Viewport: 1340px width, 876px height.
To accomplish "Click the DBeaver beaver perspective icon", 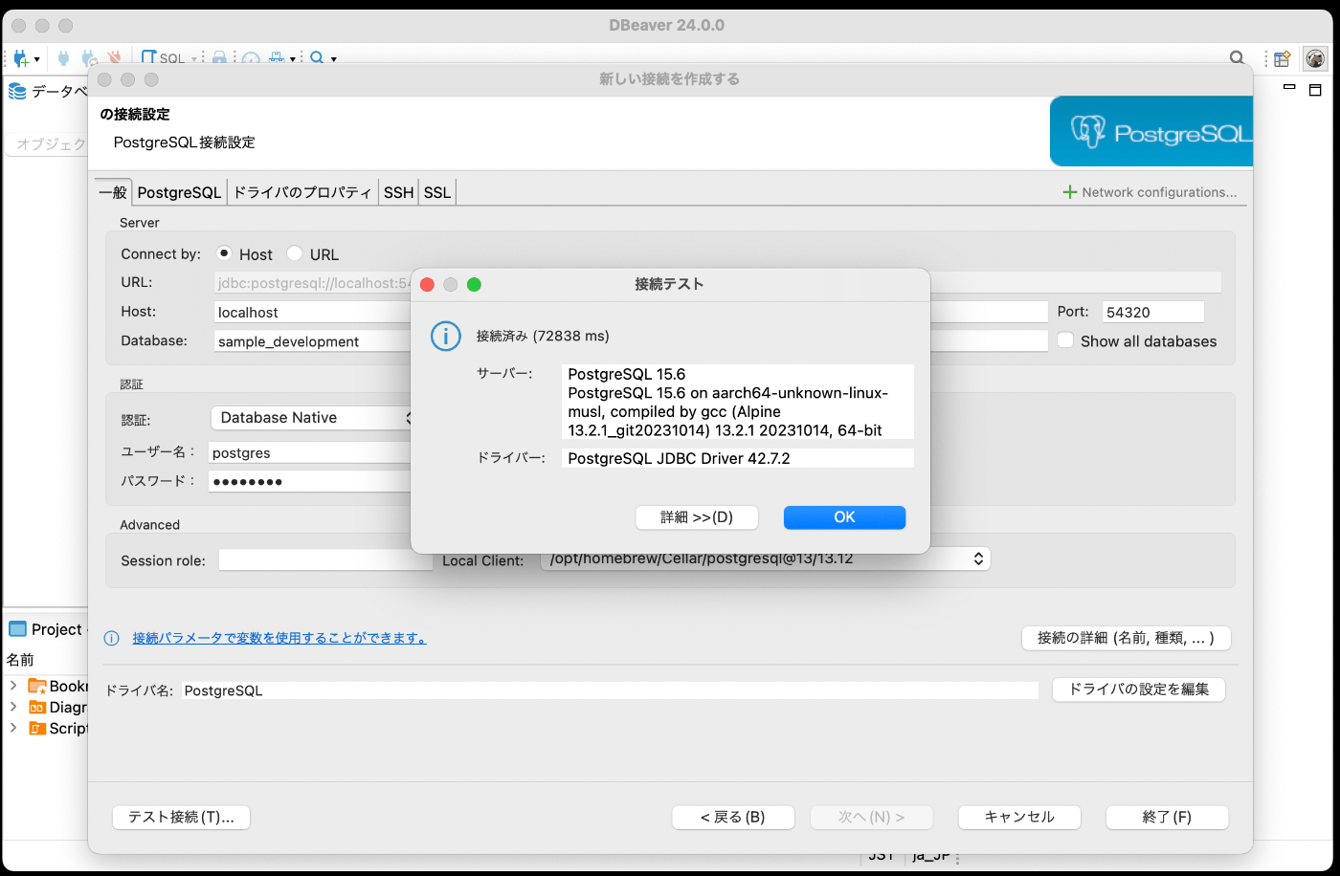I will pyautogui.click(x=1316, y=58).
